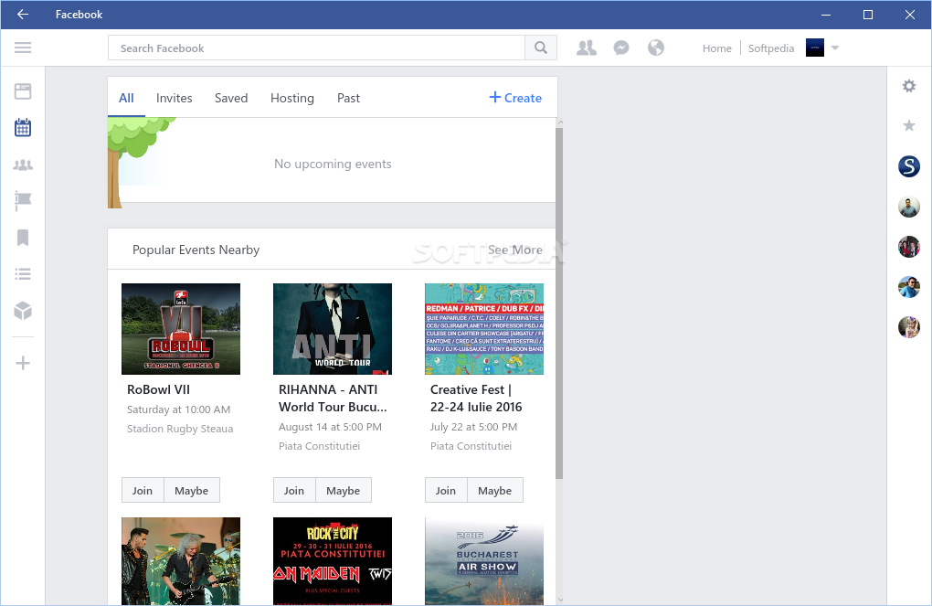Viewport: 932px width, 606px height.
Task: Mark Maybe for RIHANNA ANTI World Tour
Action: coord(343,490)
